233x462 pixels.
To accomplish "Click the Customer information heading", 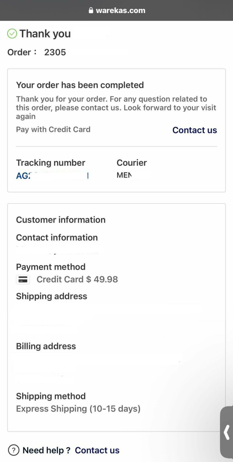I will 61,220.
